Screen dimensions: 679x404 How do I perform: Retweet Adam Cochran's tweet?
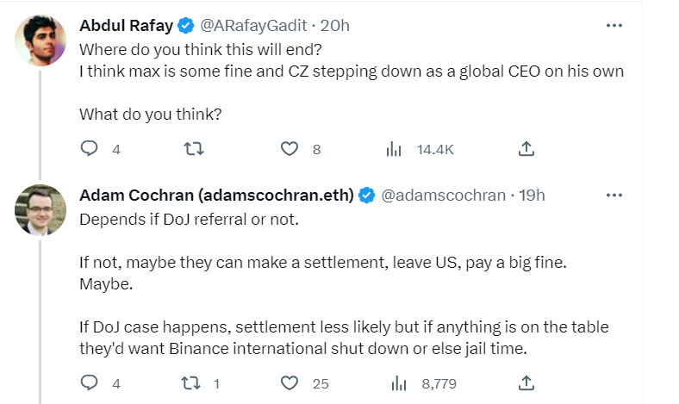195,383
